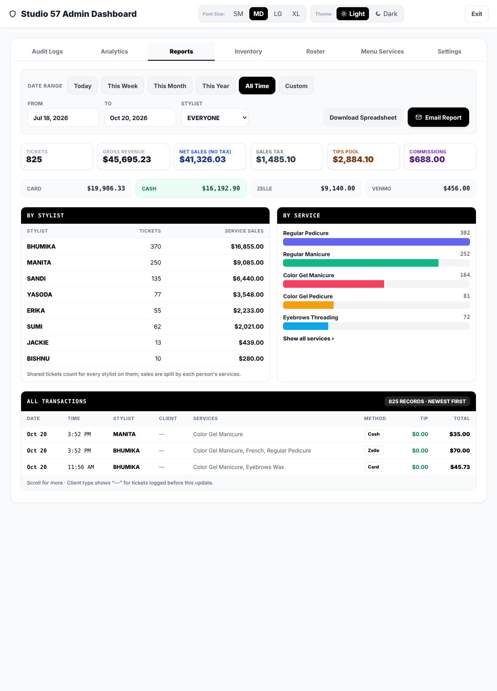
Task: Open the Settings tab
Action: pos(449,51)
